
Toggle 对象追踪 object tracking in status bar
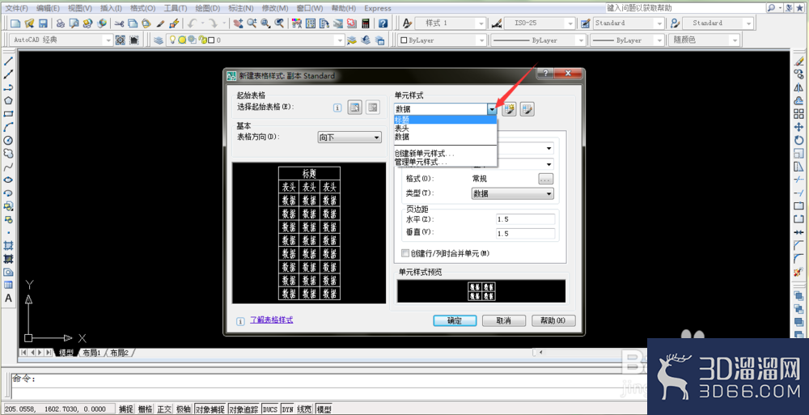244,409
